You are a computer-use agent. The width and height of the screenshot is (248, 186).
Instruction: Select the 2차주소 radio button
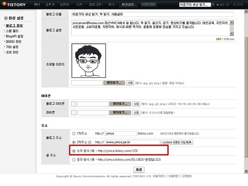pos(74,142)
